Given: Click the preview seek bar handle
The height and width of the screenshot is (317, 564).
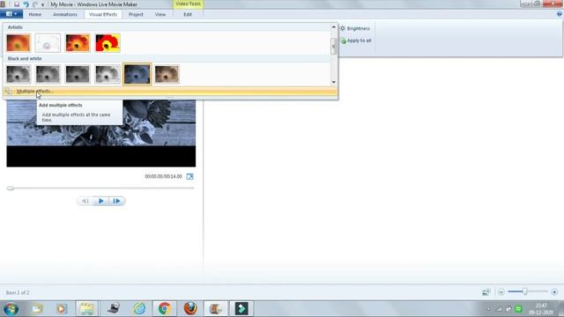Looking at the screenshot, I should [x=10, y=188].
